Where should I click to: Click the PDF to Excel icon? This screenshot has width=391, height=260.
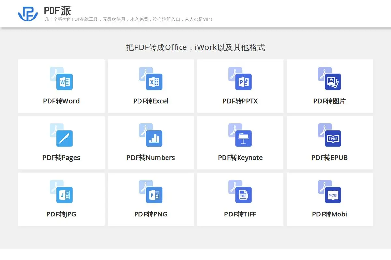151,78
